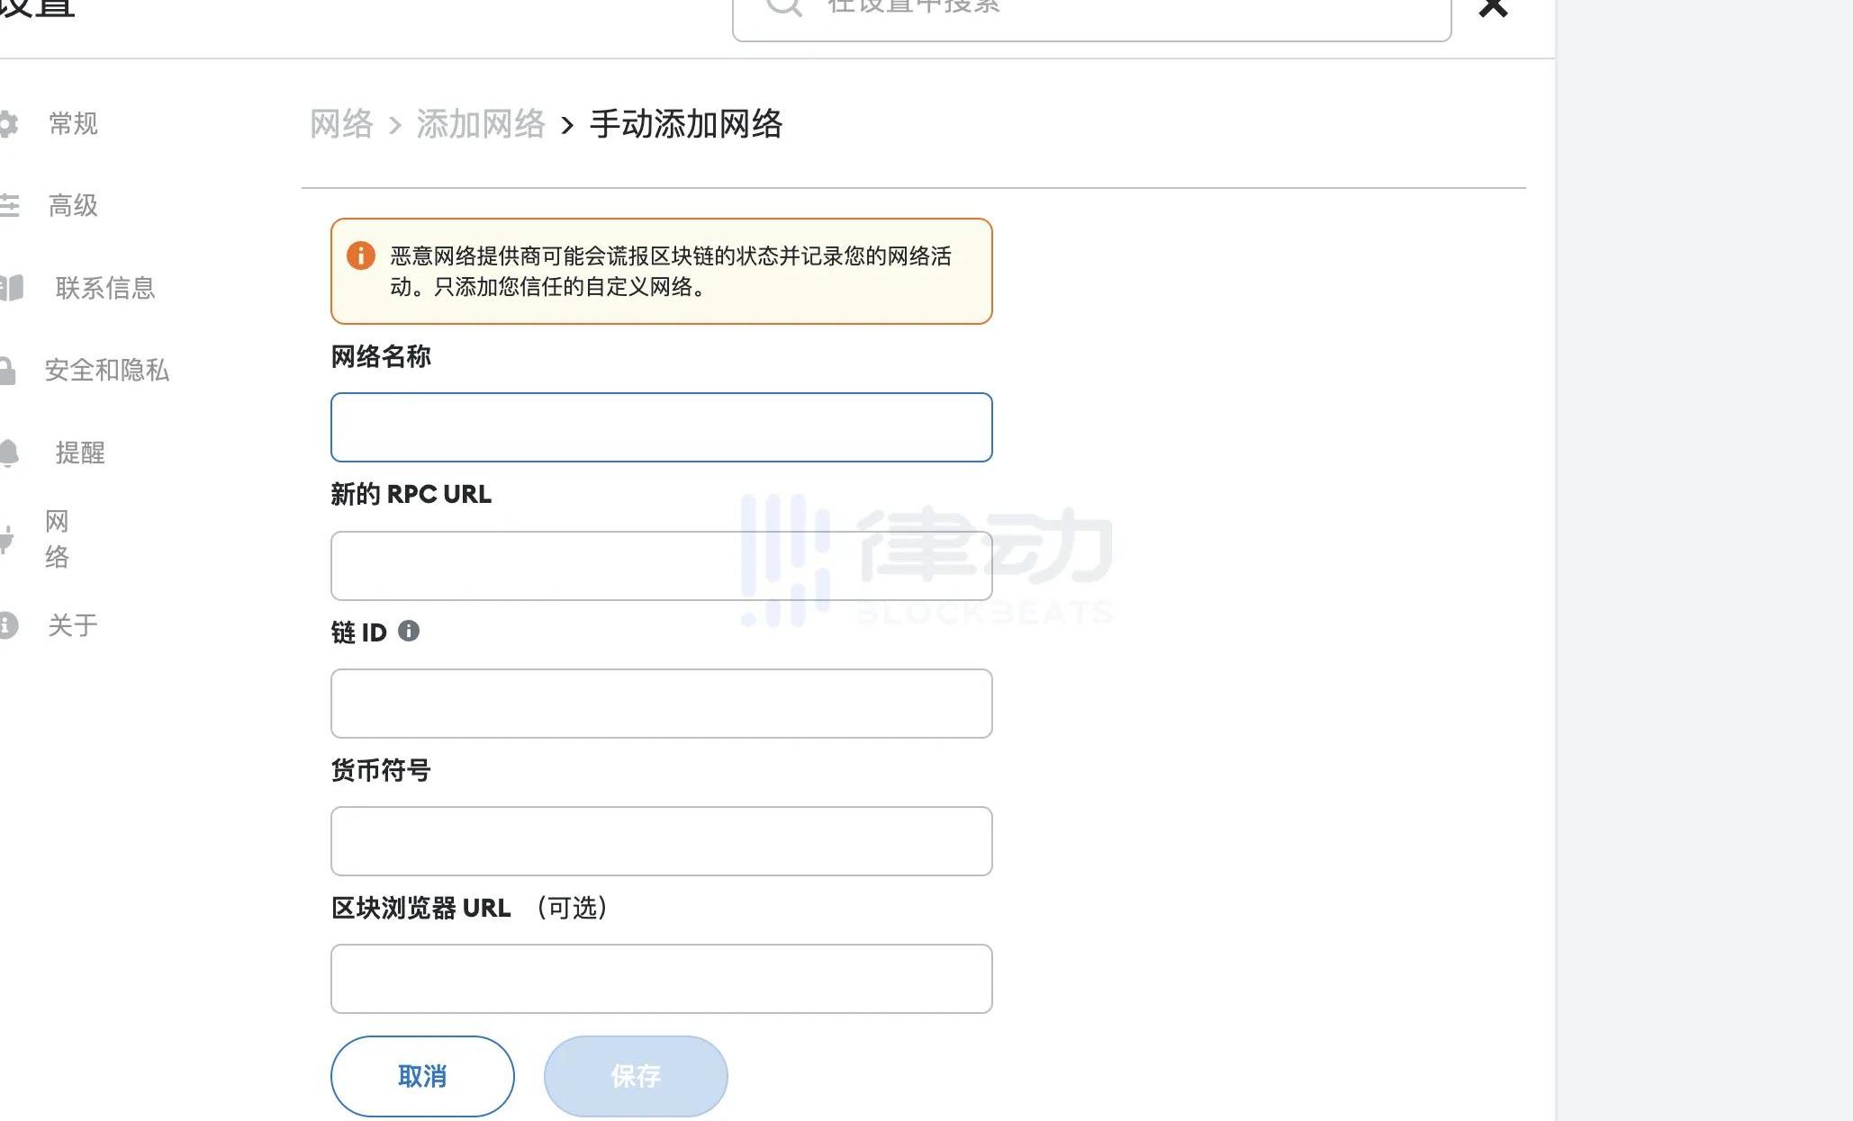This screenshot has width=1853, height=1121.
Task: Click the Contacts book icon
Action: pos(11,288)
